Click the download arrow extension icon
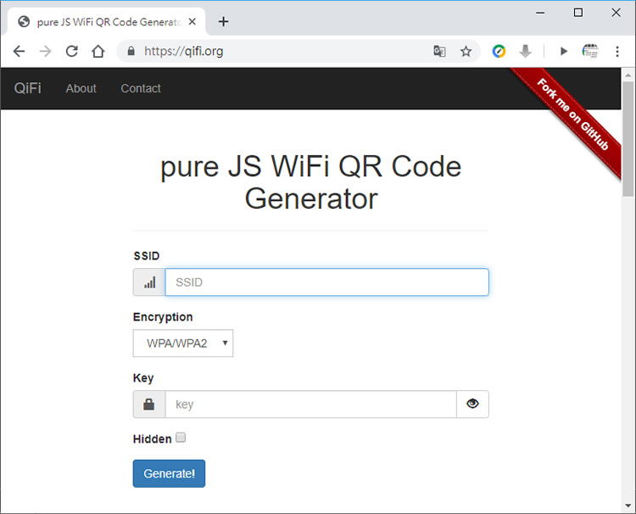 pyautogui.click(x=525, y=51)
